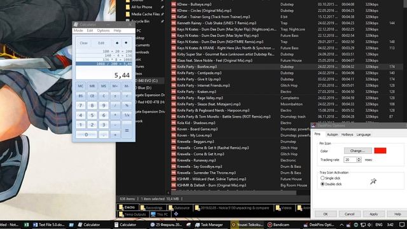Click the Change... pin color button
The height and width of the screenshot is (229, 407).
coord(357,151)
